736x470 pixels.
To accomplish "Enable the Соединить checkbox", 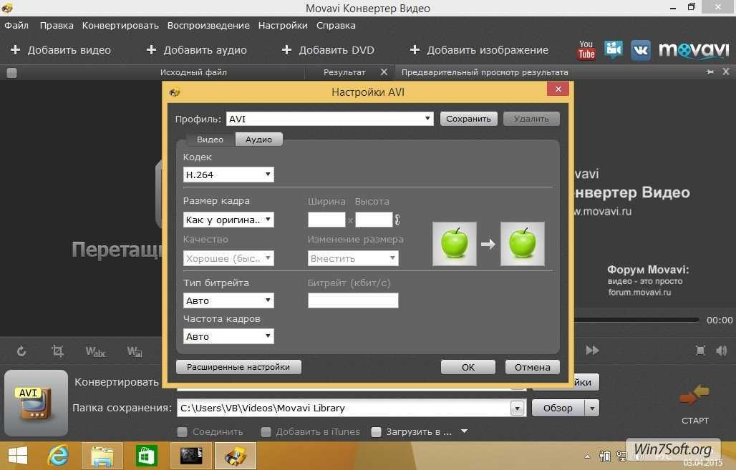I will [182, 431].
